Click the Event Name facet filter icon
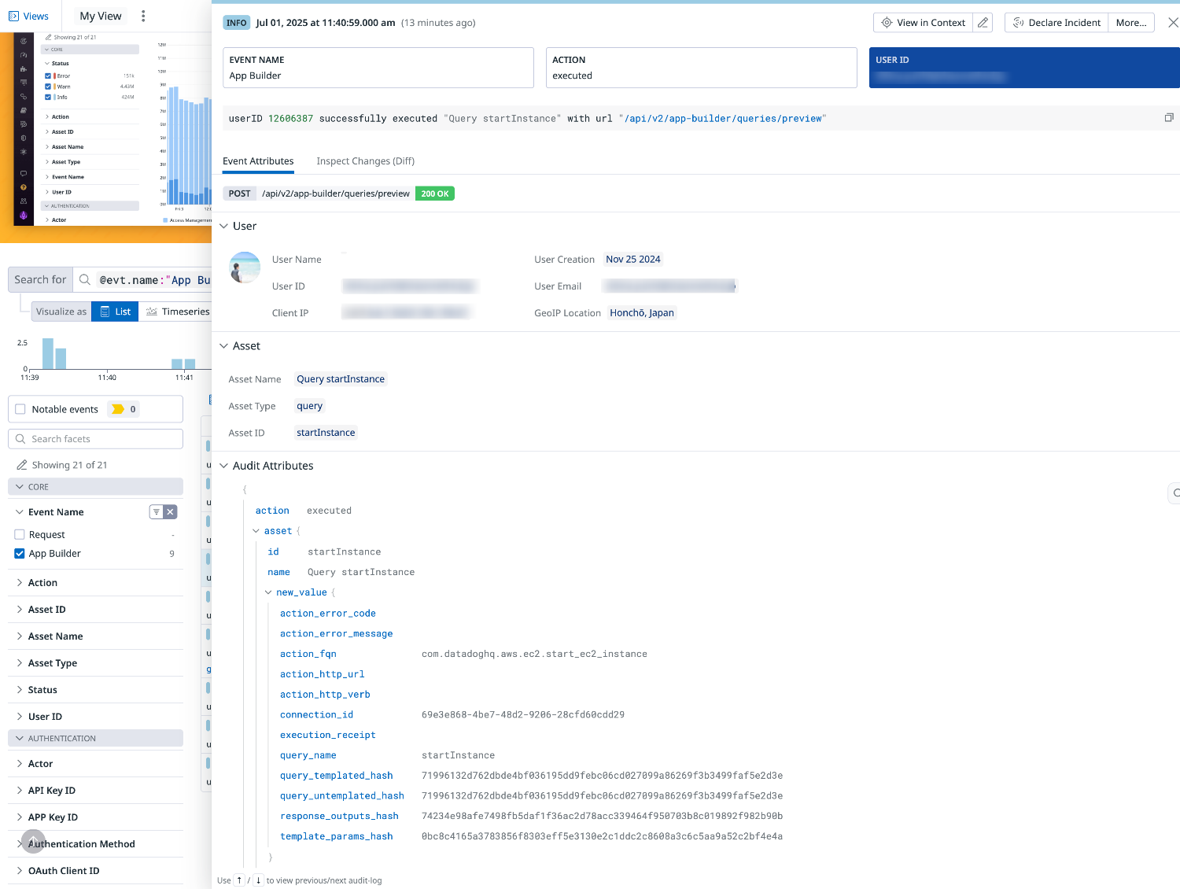The width and height of the screenshot is (1180, 889). point(157,512)
